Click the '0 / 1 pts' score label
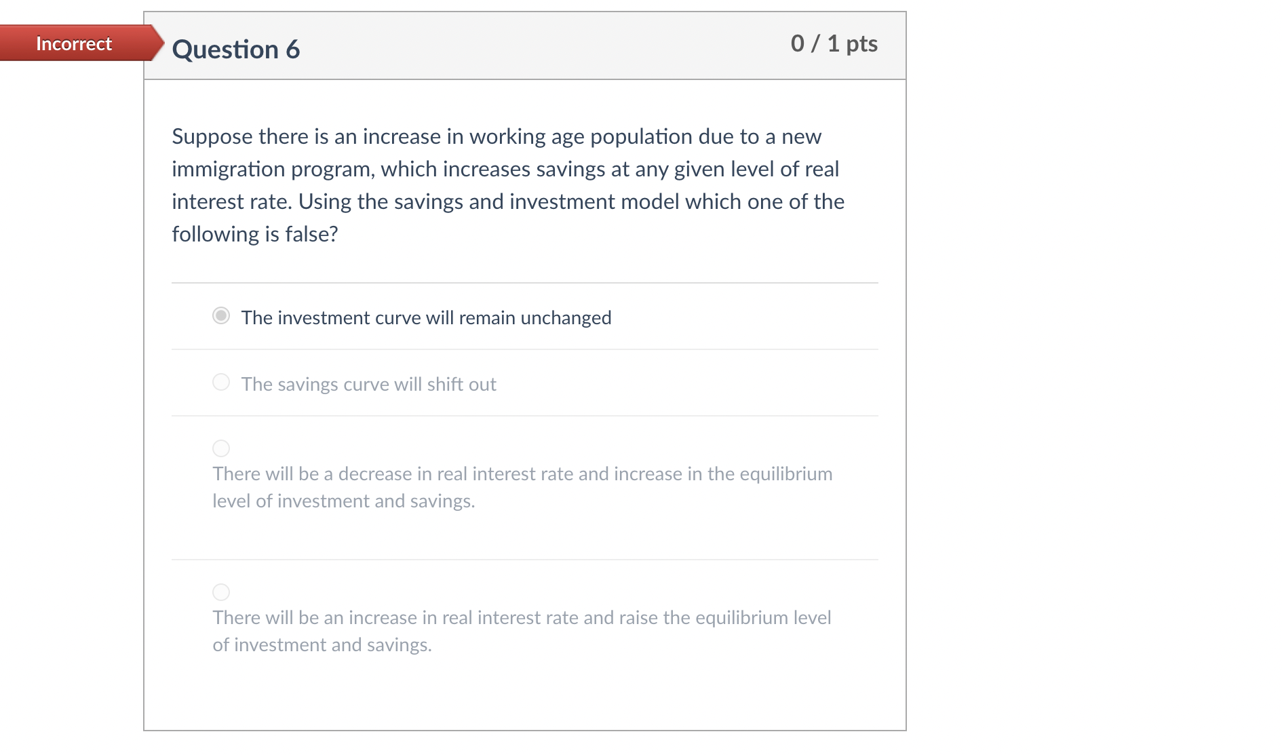1282x755 pixels. (x=833, y=43)
